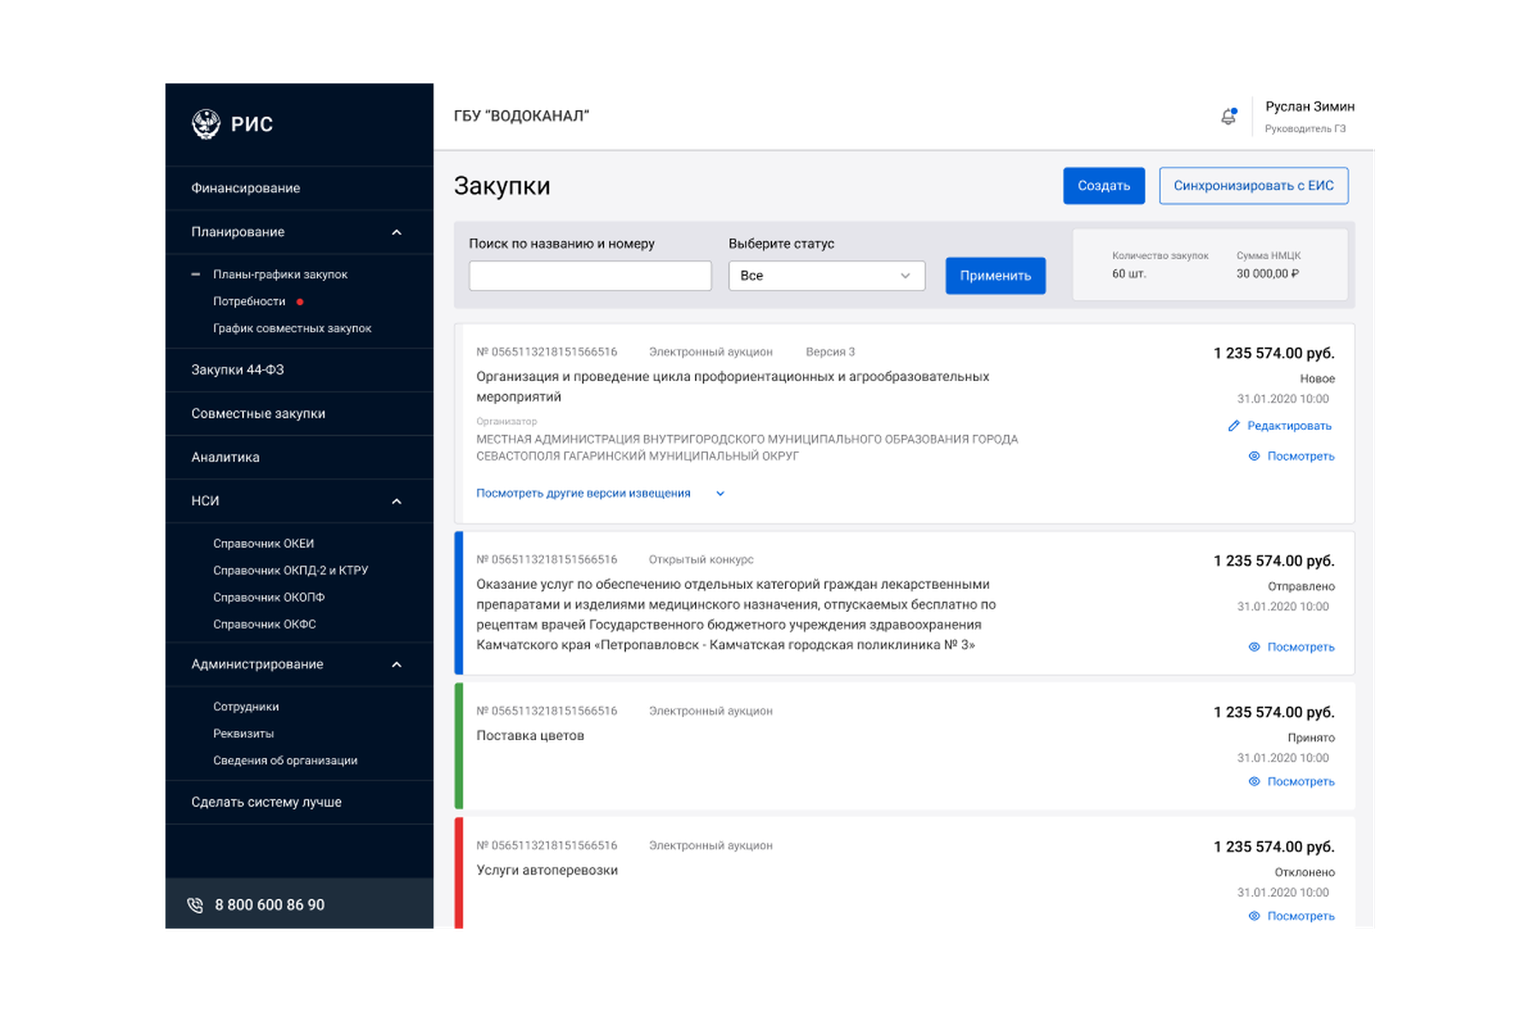Viewport: 1539px width, 1012px height.
Task: Click the Применить filter button
Action: [x=995, y=275]
